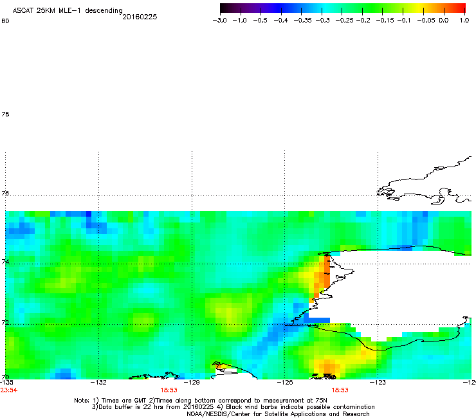
Task: Select the longitude label -126
Action: (x=285, y=382)
